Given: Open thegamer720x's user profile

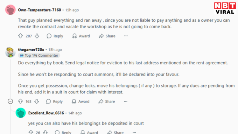Looking at the screenshot, I should 31,50.
